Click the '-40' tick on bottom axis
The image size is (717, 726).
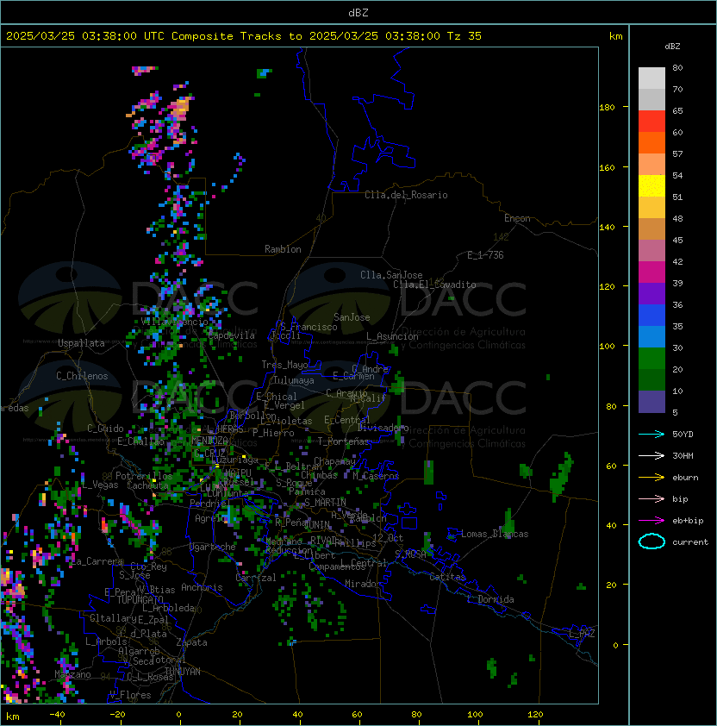tap(57, 715)
